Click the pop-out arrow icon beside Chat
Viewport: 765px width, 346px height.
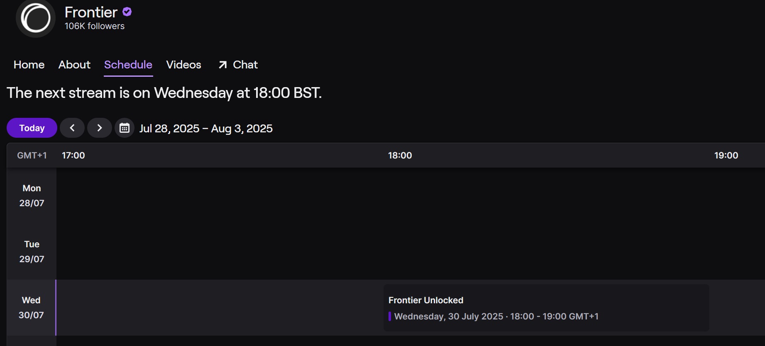pyautogui.click(x=223, y=65)
